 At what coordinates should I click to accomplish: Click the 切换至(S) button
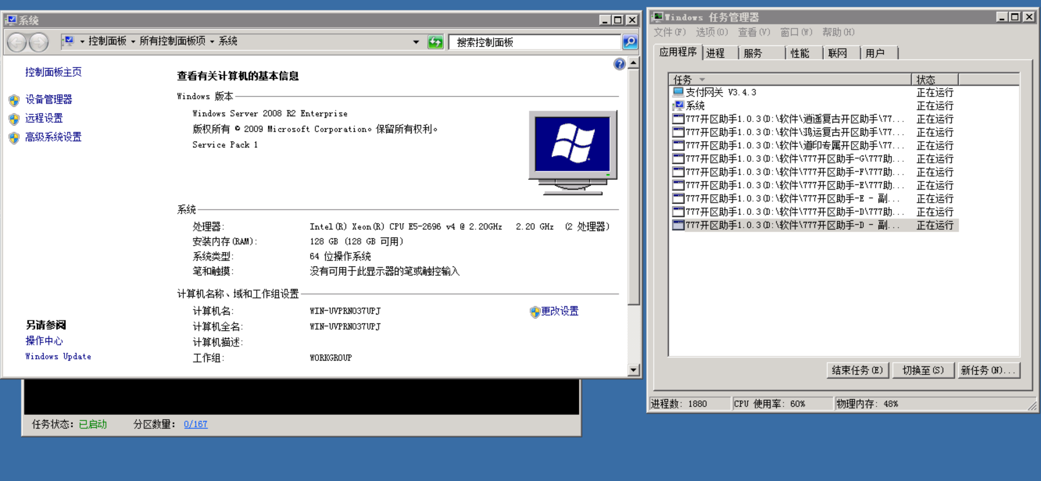point(923,370)
